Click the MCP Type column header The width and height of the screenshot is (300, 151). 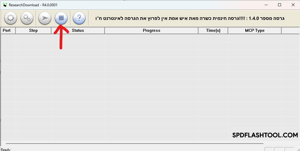pyautogui.click(x=255, y=30)
